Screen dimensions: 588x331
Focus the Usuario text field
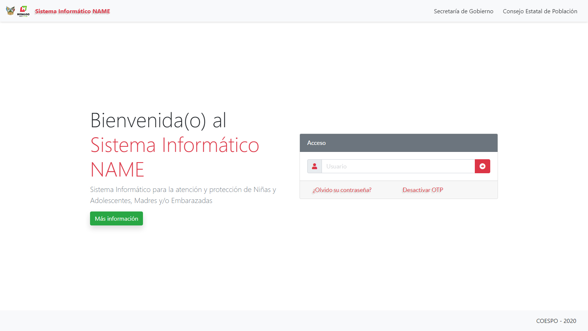pyautogui.click(x=398, y=166)
